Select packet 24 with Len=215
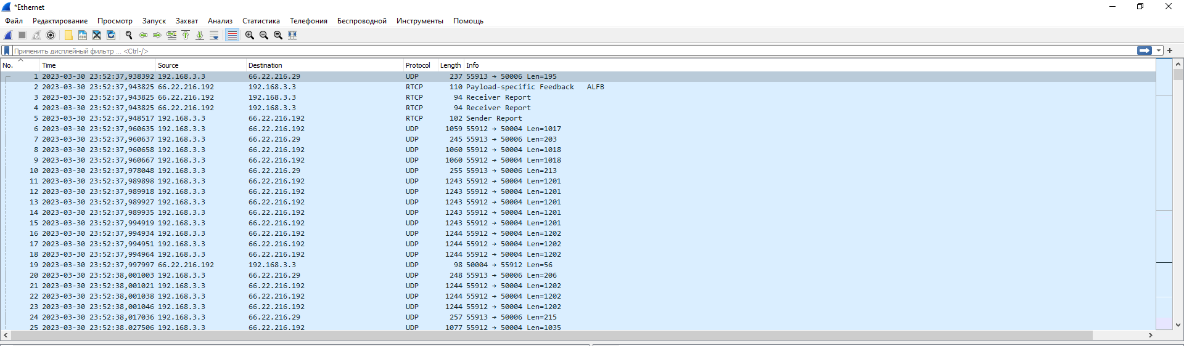The image size is (1184, 346). point(578,317)
